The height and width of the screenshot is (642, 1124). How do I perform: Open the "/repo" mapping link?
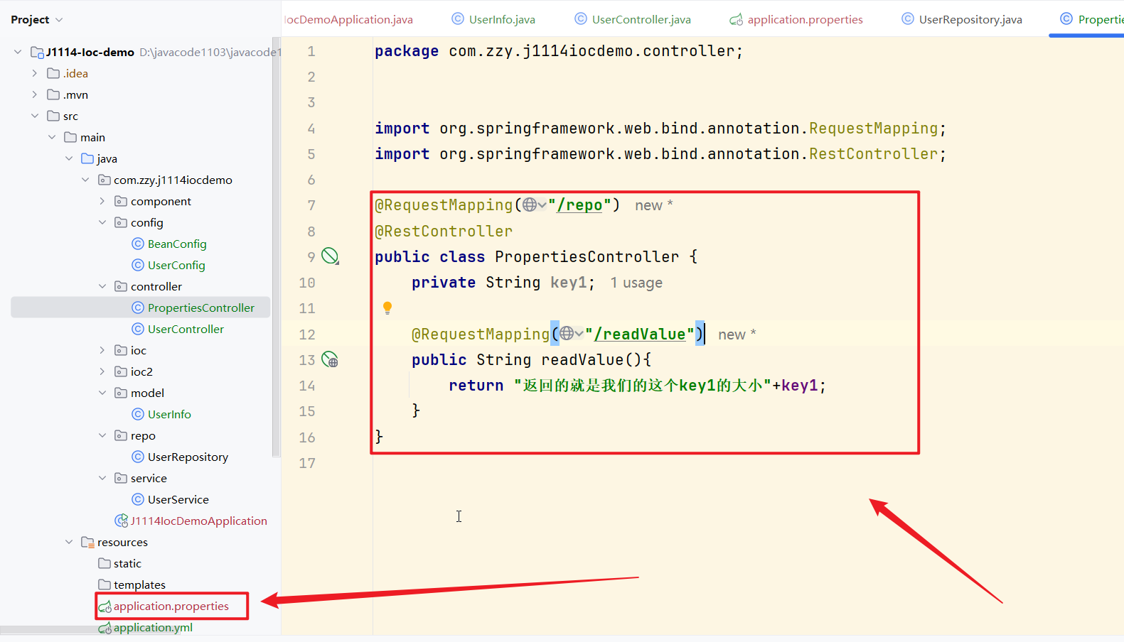[579, 205]
